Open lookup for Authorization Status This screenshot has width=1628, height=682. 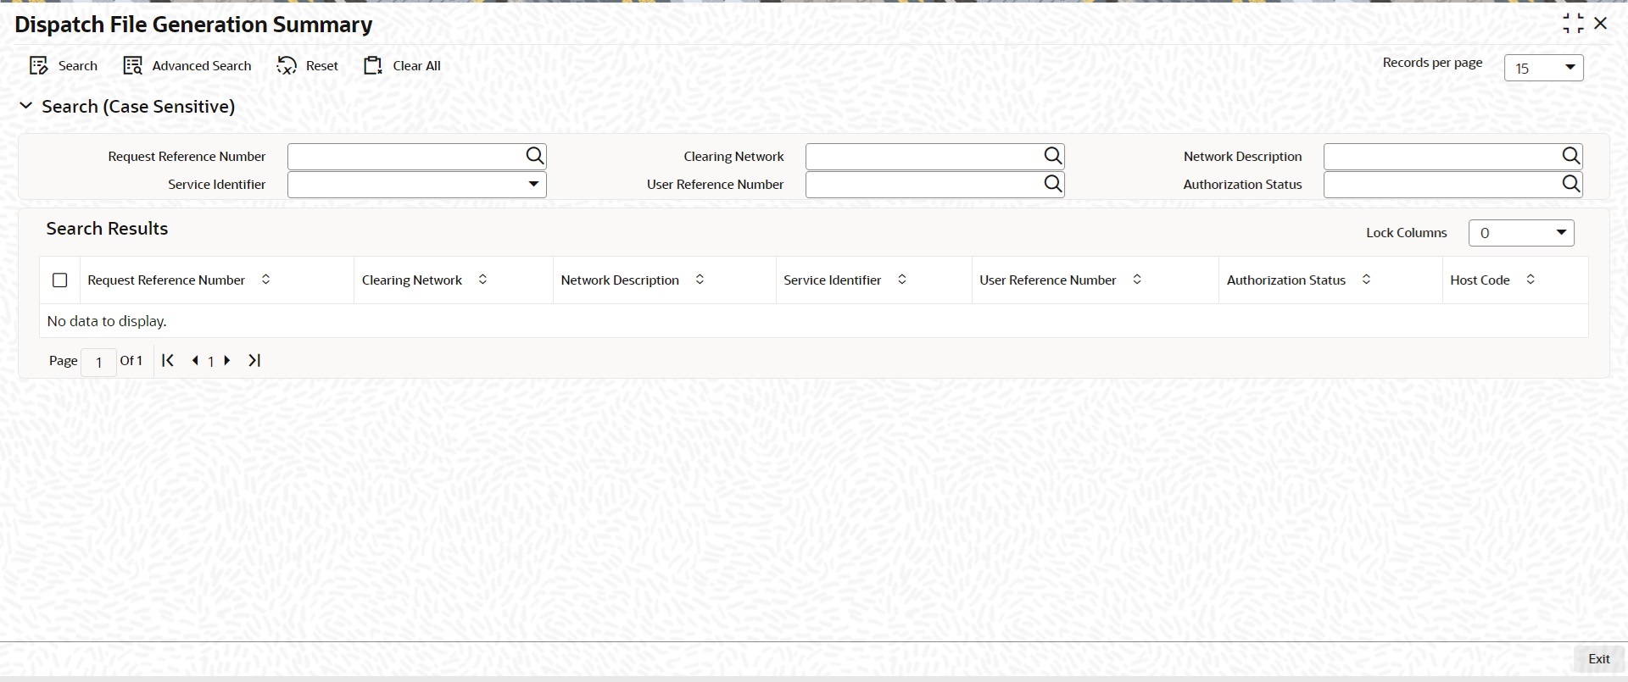(x=1571, y=184)
